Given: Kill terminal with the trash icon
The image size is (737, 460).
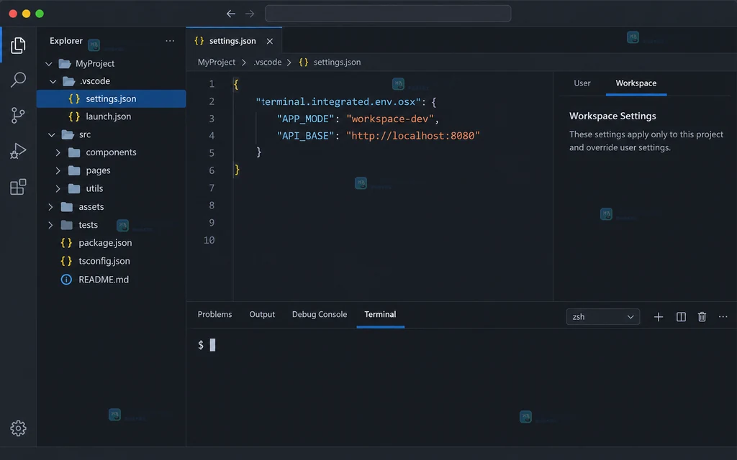Looking at the screenshot, I should pyautogui.click(x=702, y=317).
